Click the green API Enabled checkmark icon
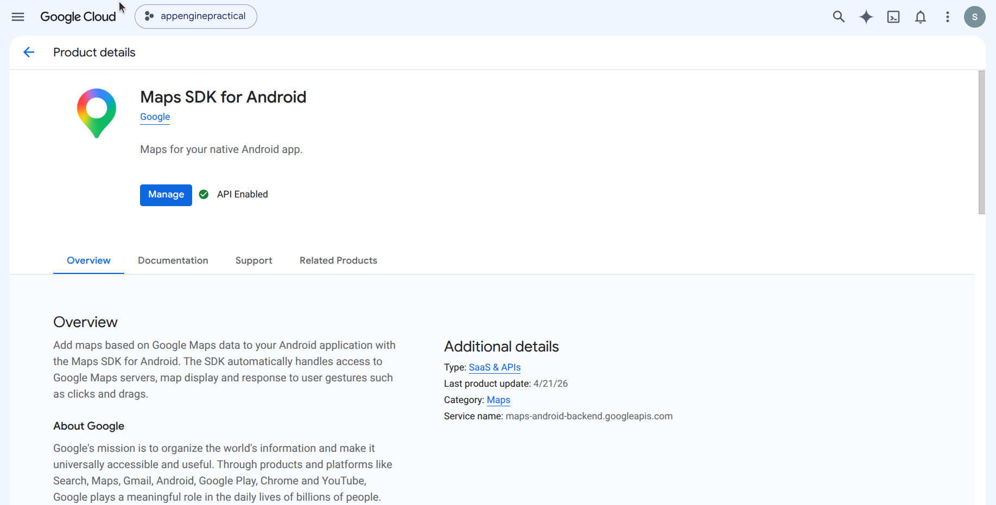 pos(204,194)
